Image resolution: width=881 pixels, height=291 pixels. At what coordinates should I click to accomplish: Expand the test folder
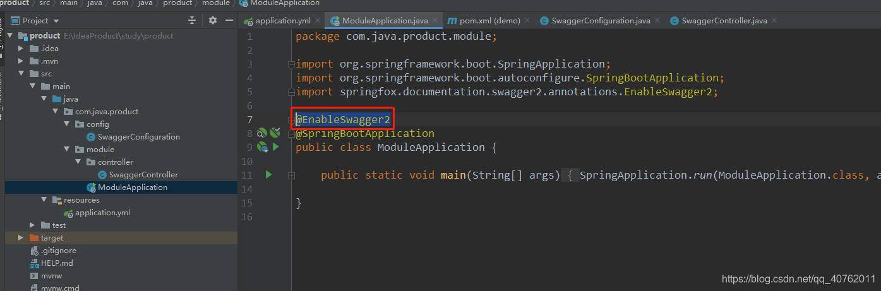(33, 225)
